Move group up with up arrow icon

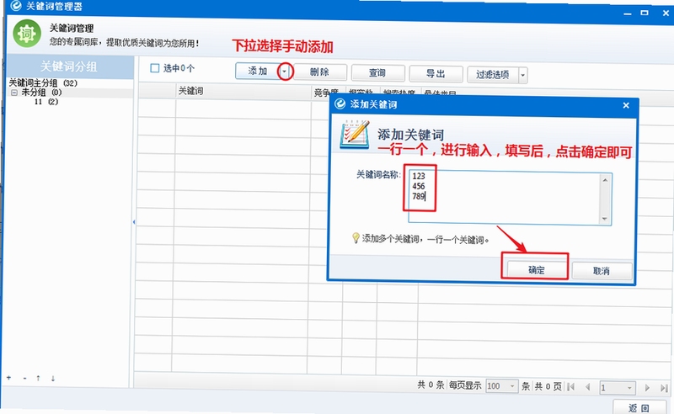coord(38,378)
